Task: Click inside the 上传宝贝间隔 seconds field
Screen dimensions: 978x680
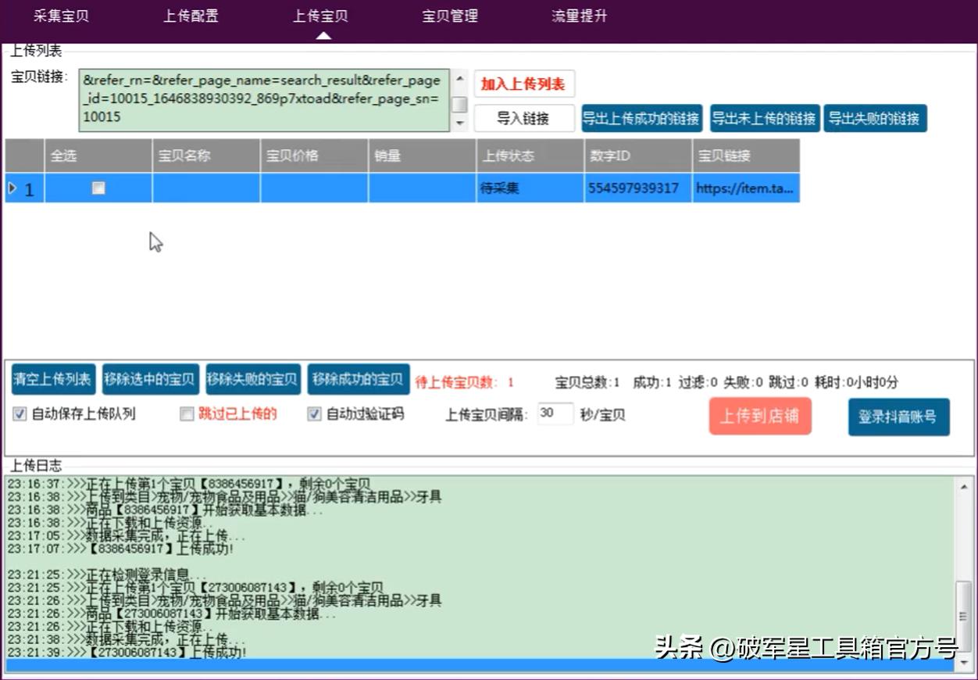Action: coord(555,414)
